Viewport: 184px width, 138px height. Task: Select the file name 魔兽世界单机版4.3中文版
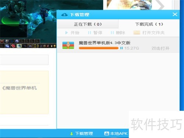tap(105, 43)
